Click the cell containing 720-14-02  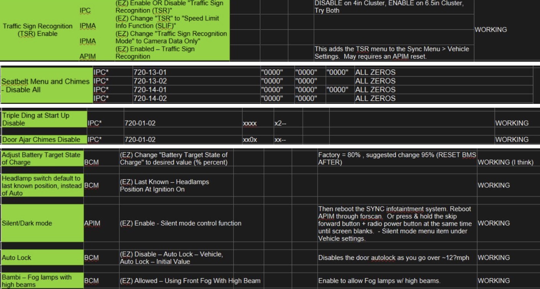pos(150,99)
